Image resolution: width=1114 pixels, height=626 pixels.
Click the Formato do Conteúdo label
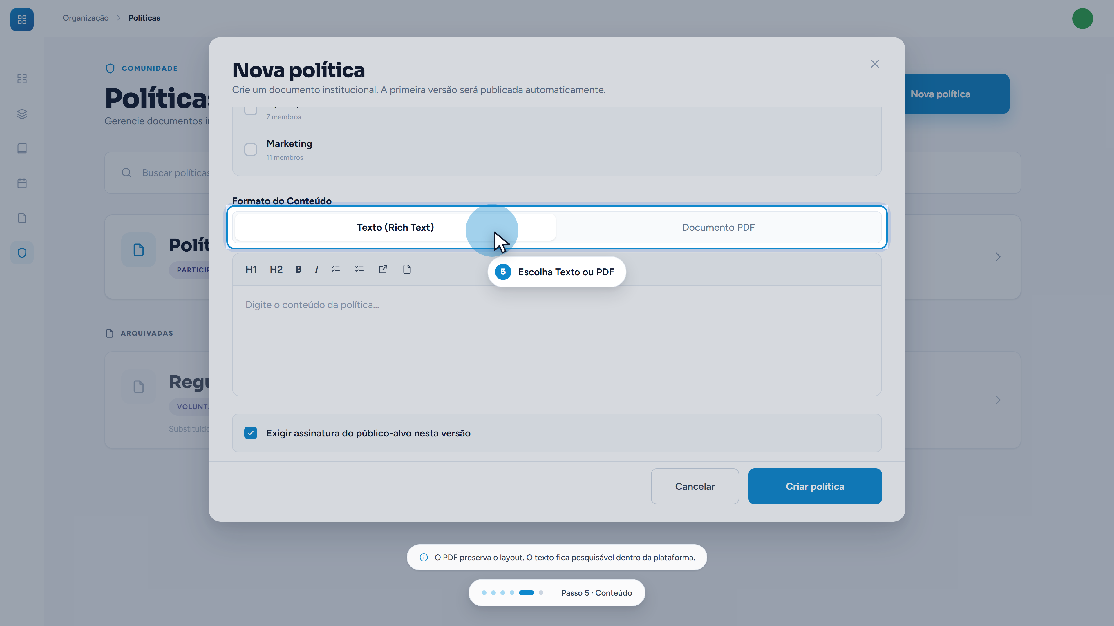281,201
